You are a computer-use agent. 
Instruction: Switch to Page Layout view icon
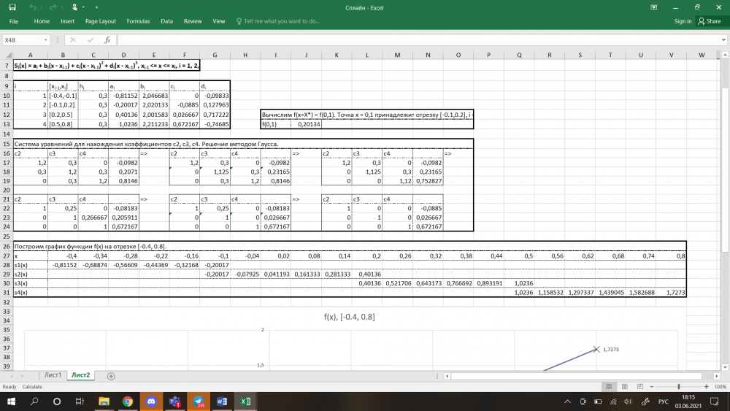click(x=625, y=387)
